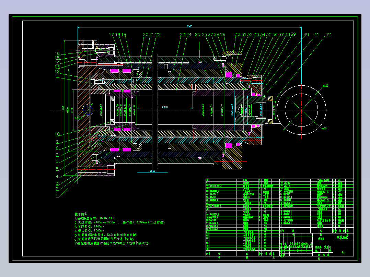The height and width of the screenshot is (277, 370).
Task: Select note line "3.初始高度: 2900mm"
Action: [x=89, y=227]
